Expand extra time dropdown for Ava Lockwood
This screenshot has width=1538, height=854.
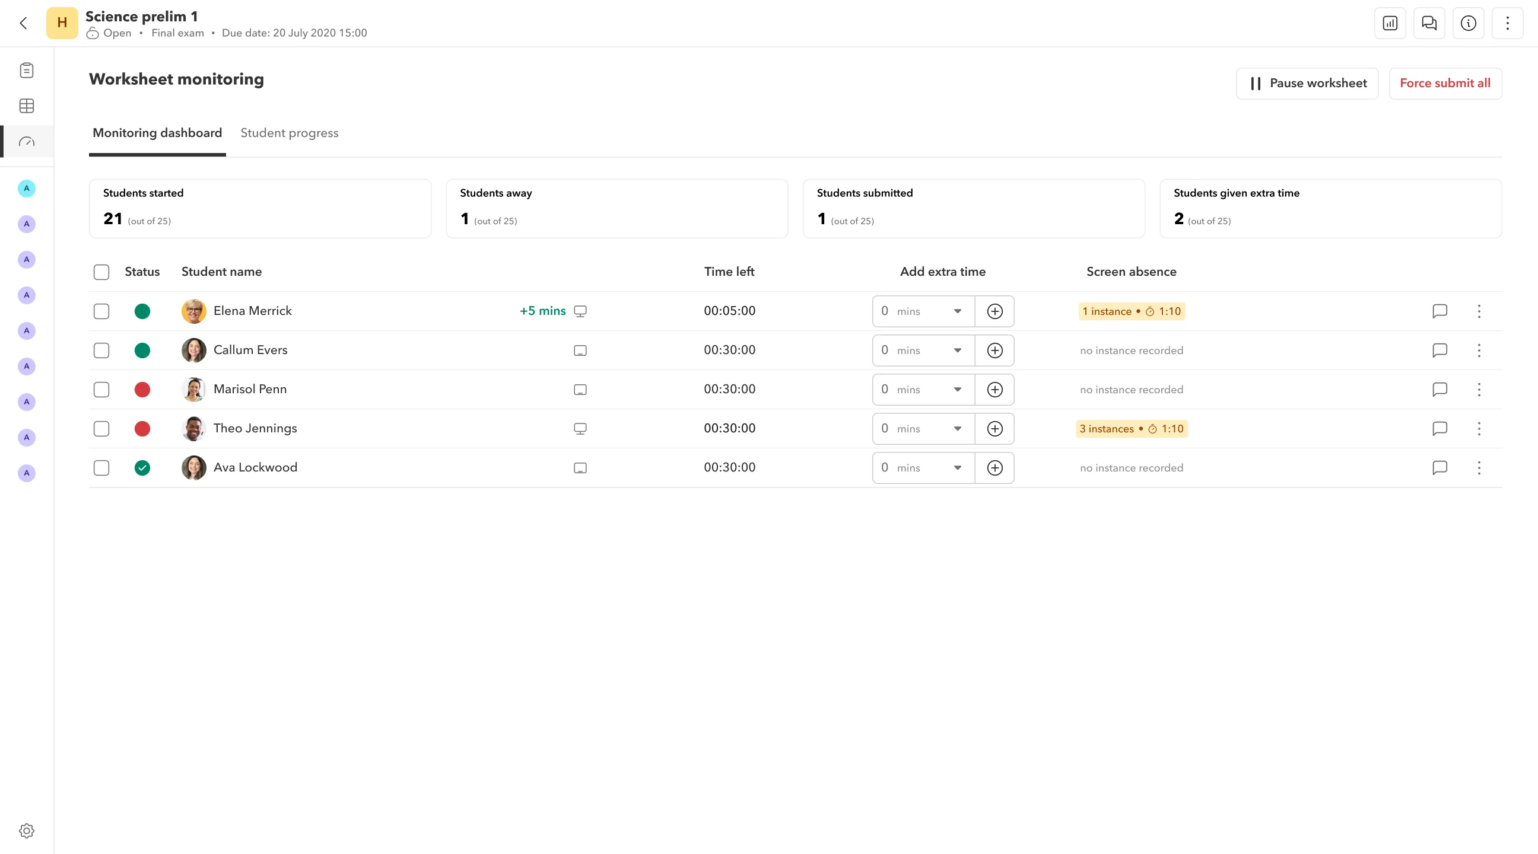[957, 468]
